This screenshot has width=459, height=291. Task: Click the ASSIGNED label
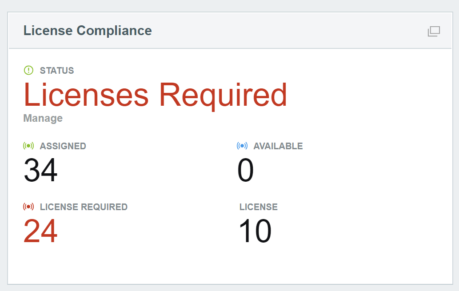(x=63, y=146)
